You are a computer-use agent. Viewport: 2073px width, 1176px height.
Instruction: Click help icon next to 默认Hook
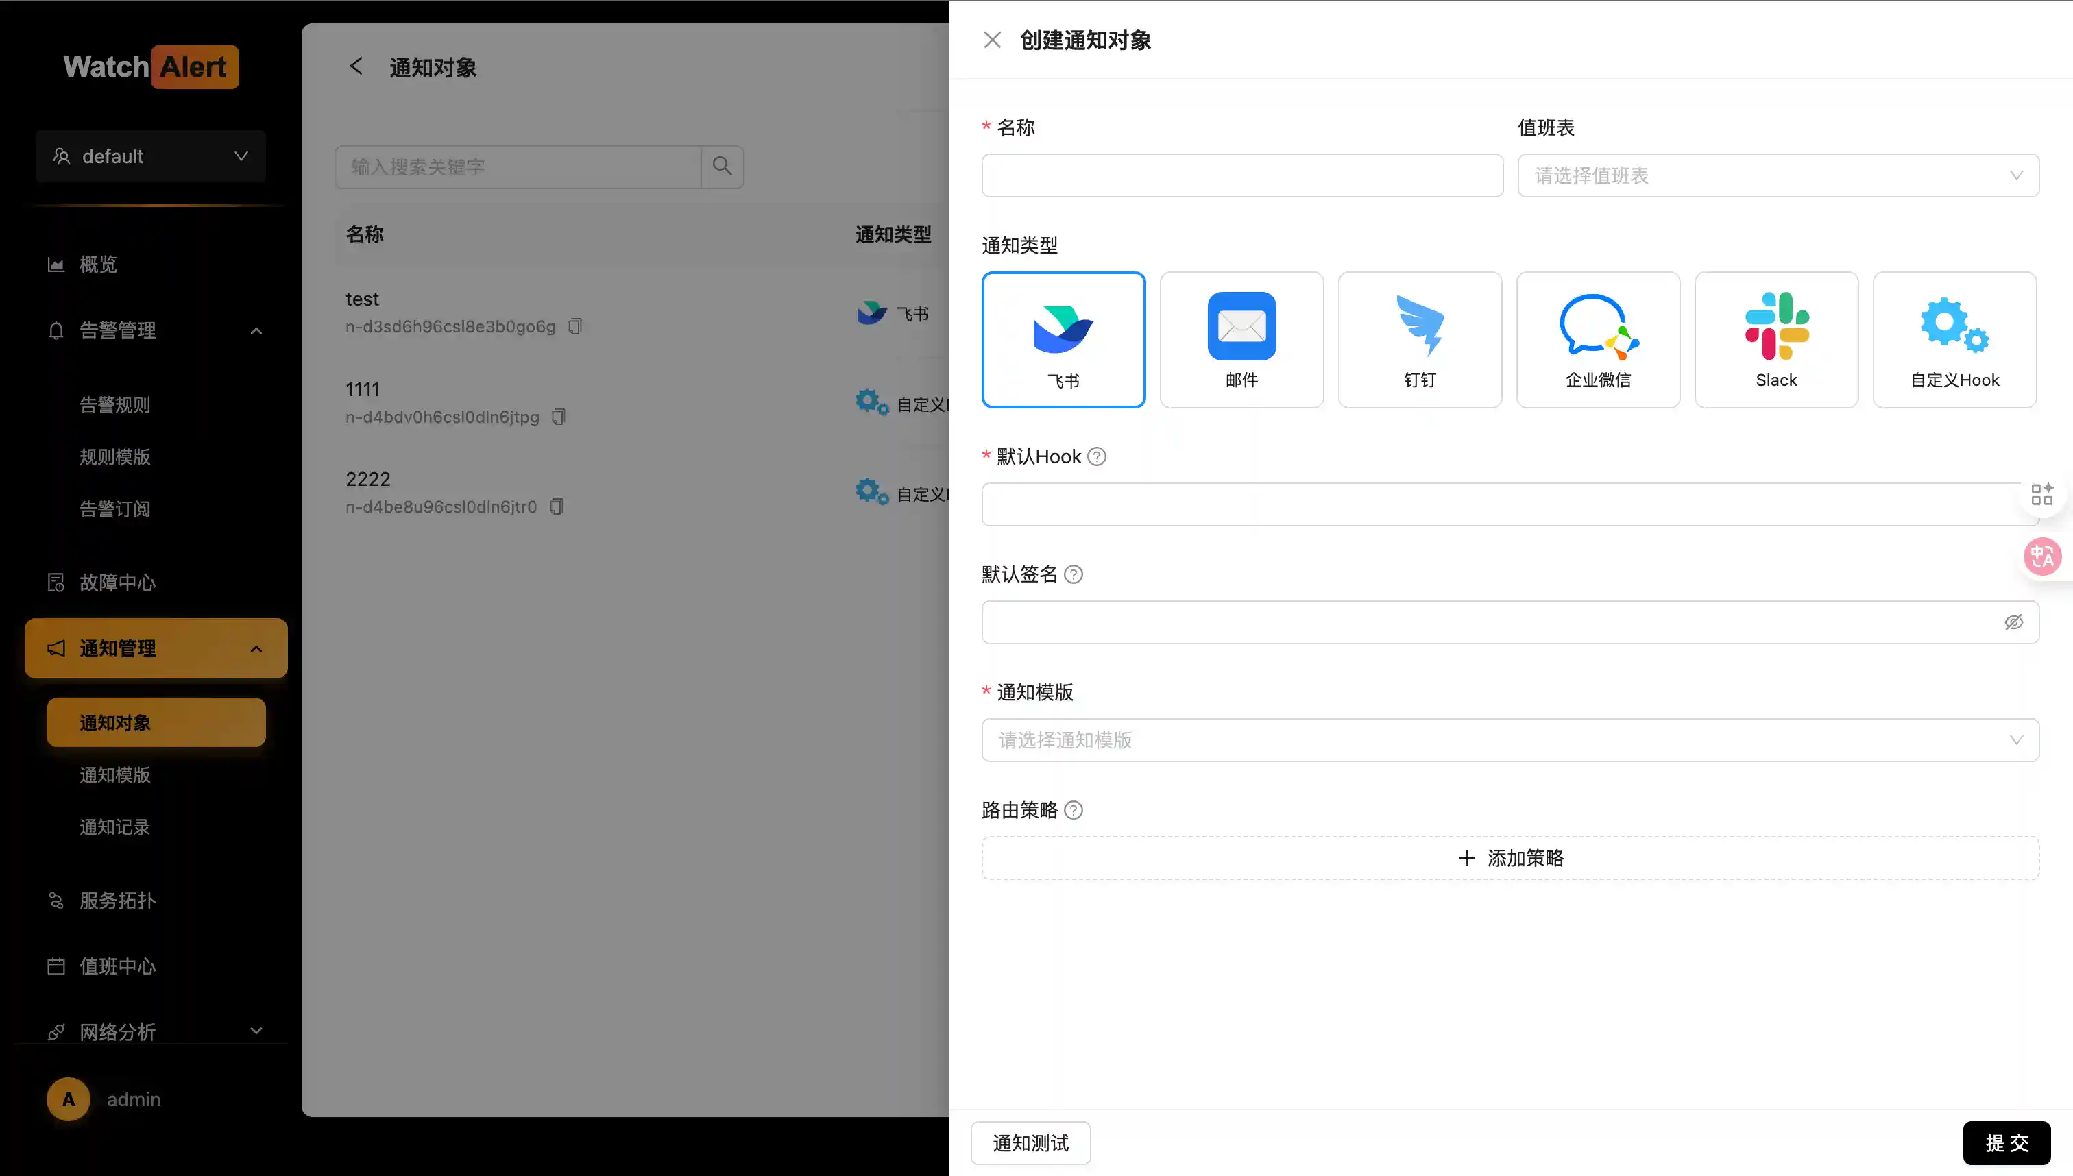tap(1096, 456)
